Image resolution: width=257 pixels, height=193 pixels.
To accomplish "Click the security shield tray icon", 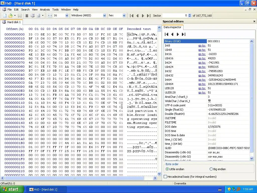I will (x=229, y=189).
